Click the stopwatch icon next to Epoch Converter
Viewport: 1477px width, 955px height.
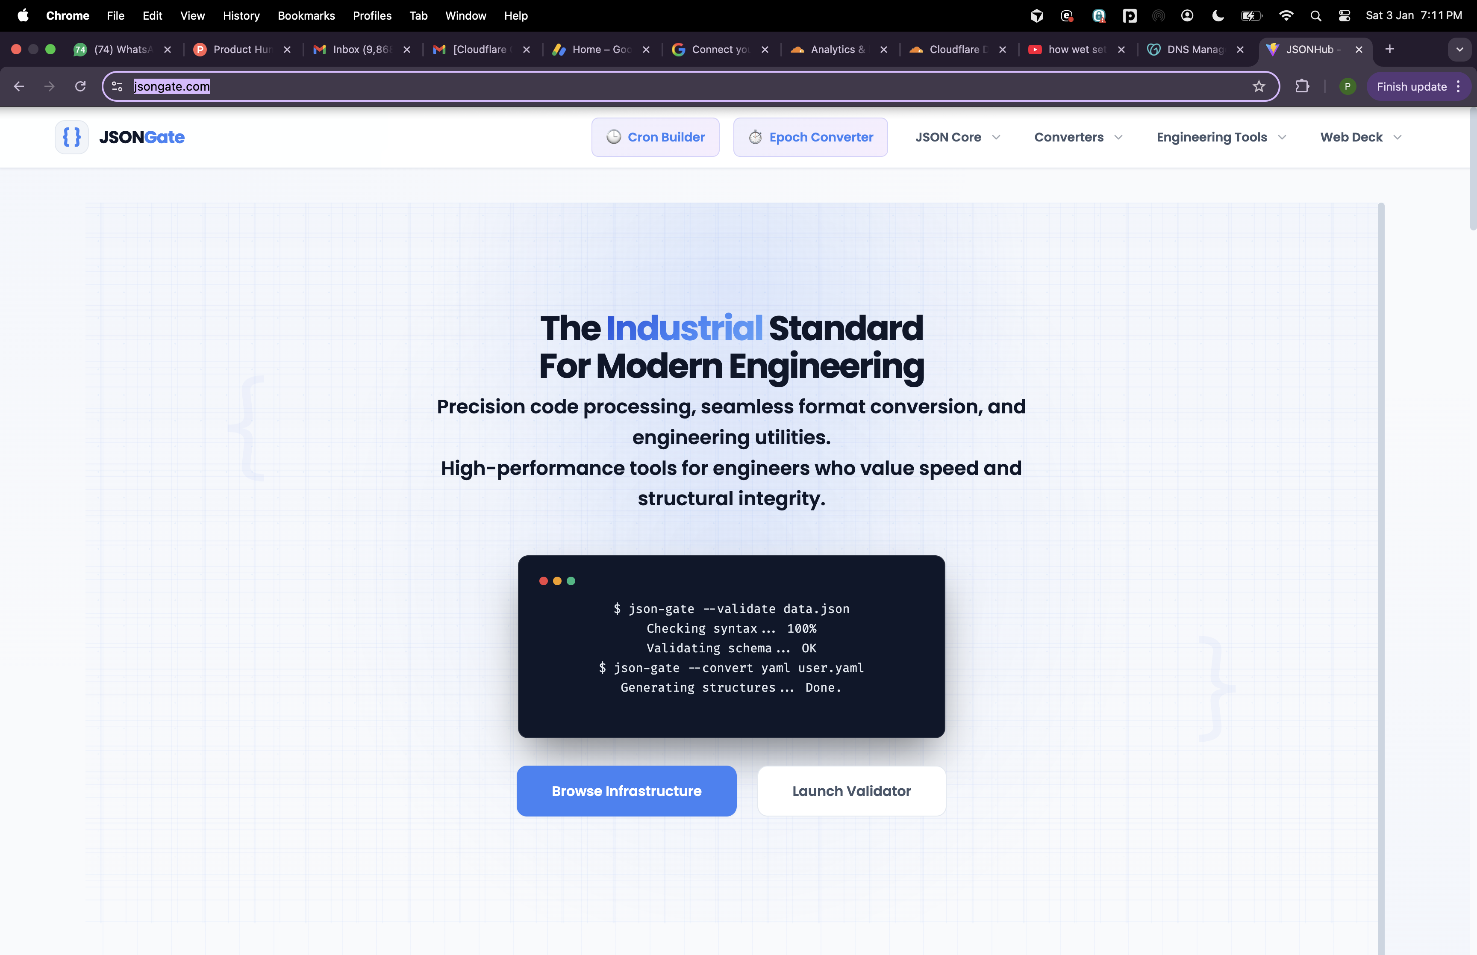point(755,137)
